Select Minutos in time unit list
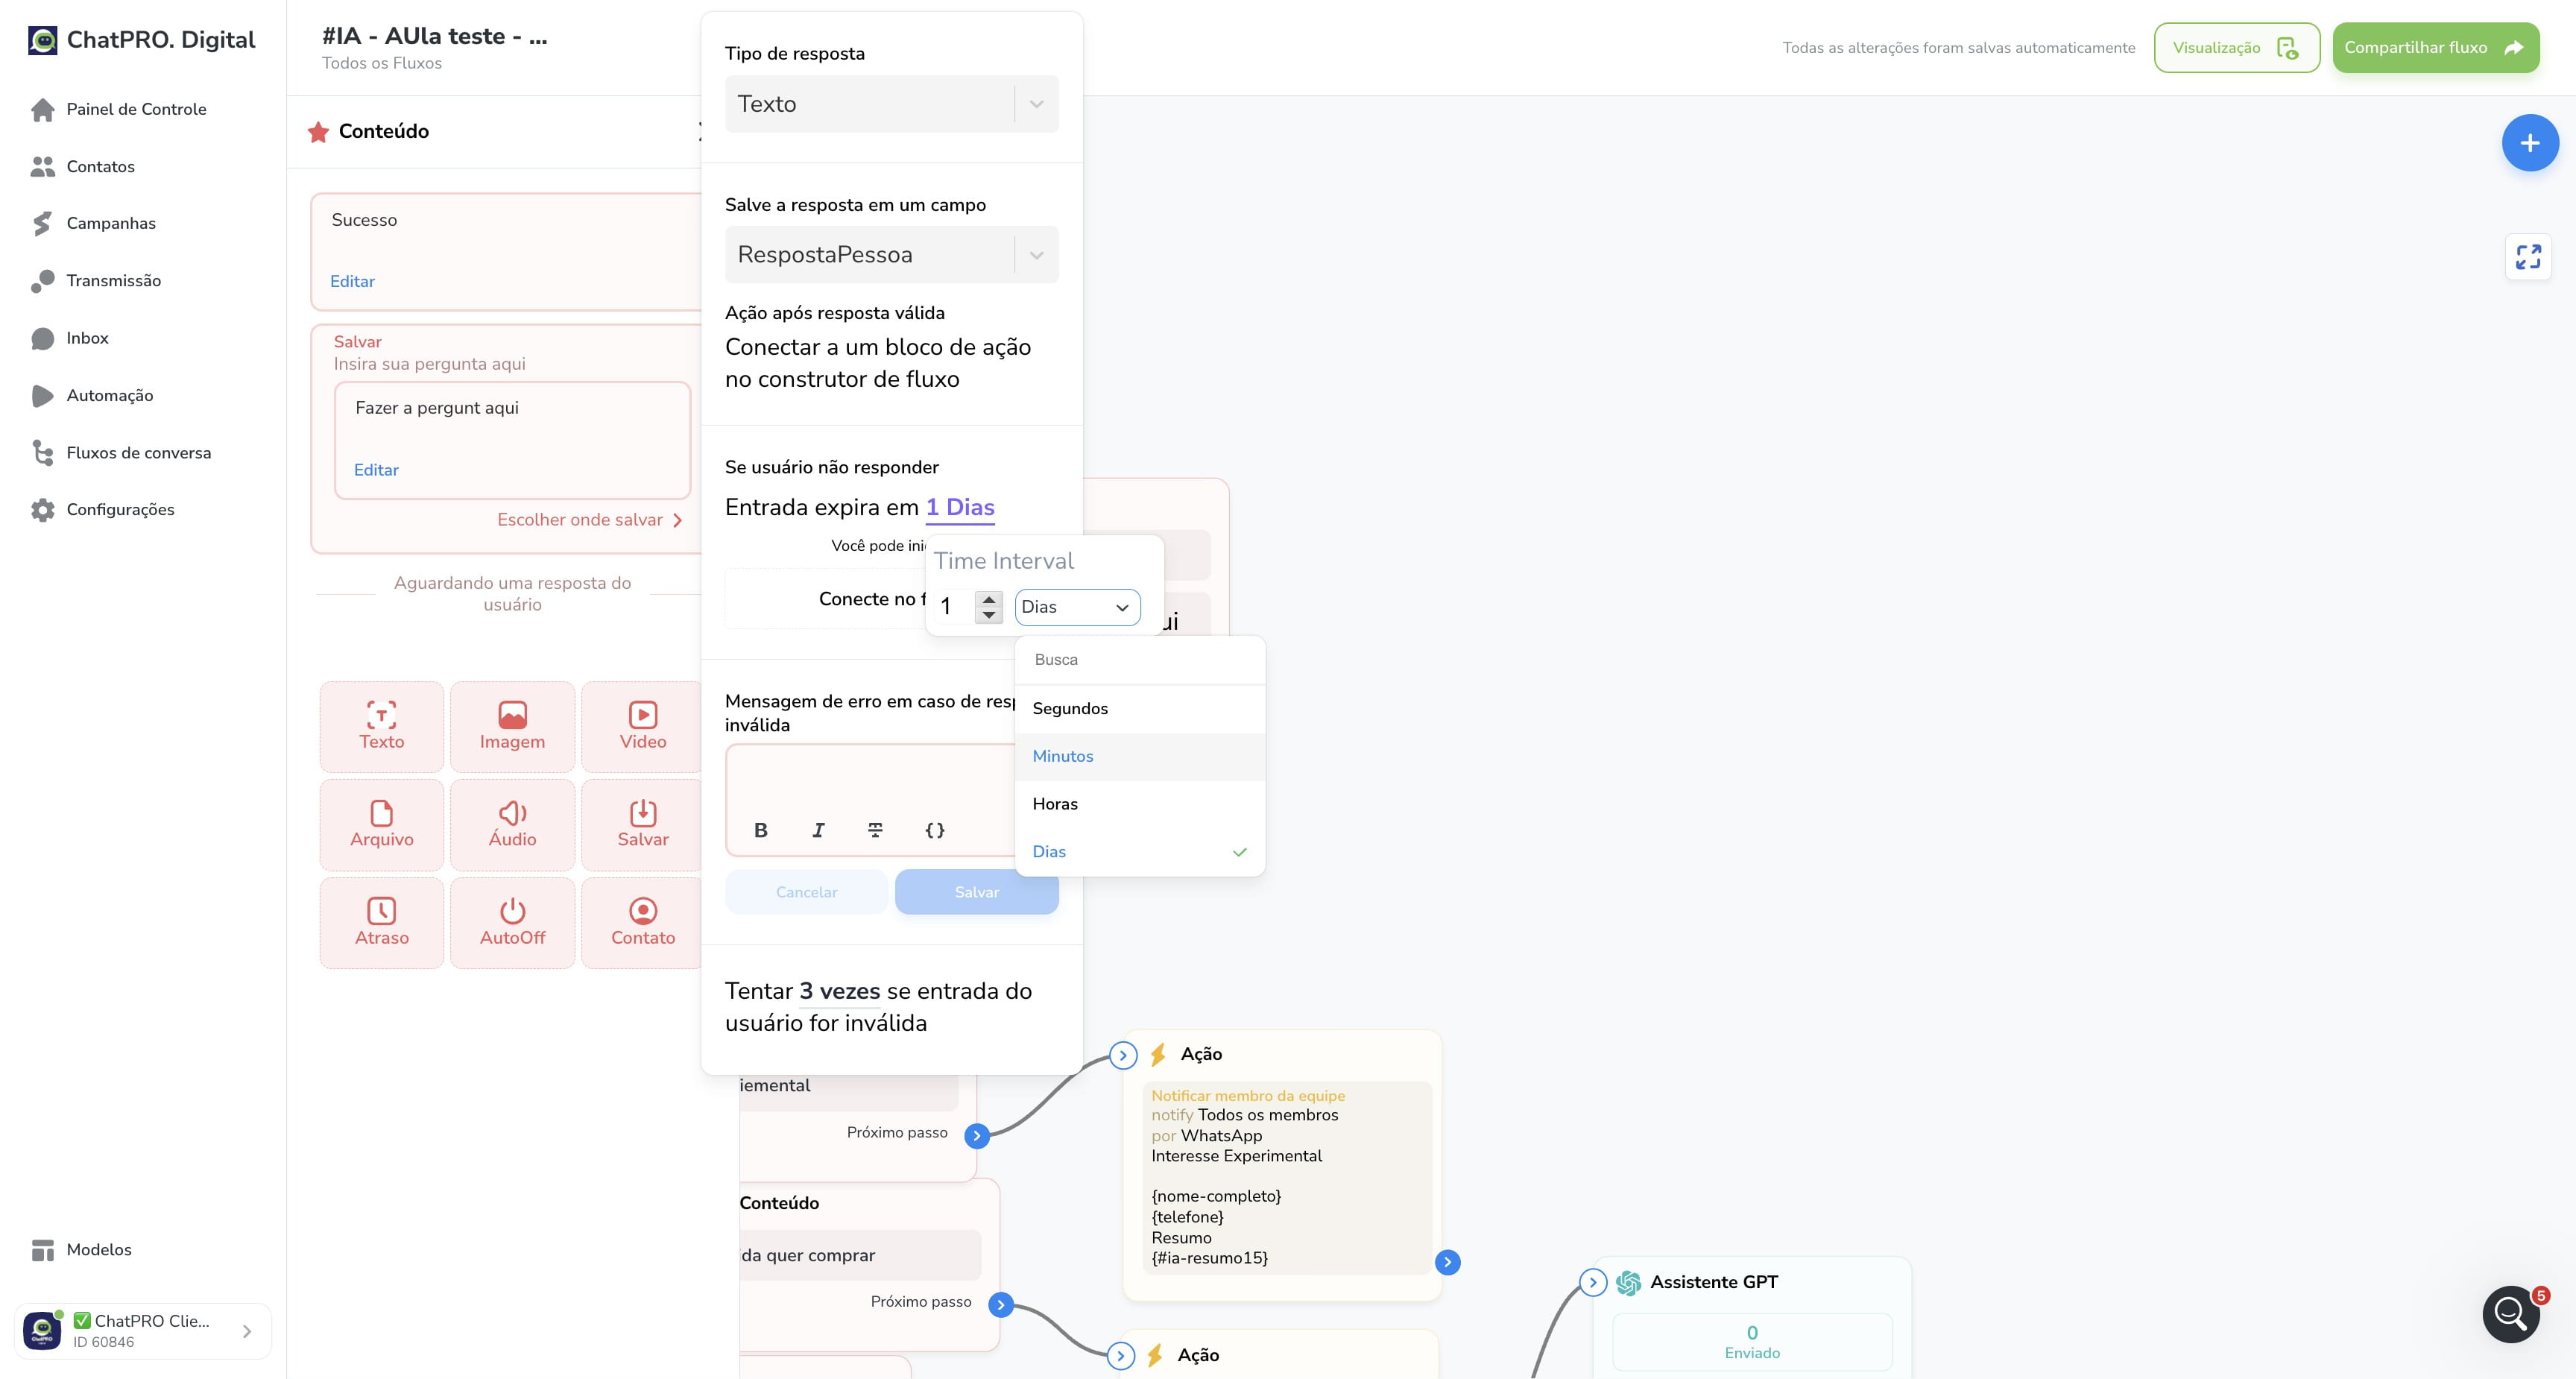 tap(1140, 756)
